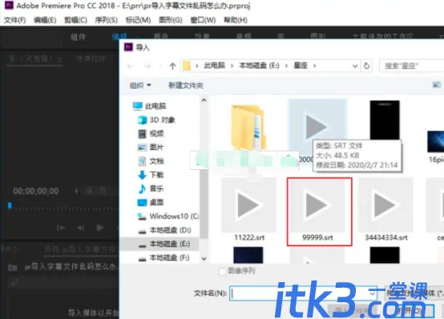Screen dimensions: 444x319
Task: Open the 序列(S) sequence menu
Action: point(106,20)
